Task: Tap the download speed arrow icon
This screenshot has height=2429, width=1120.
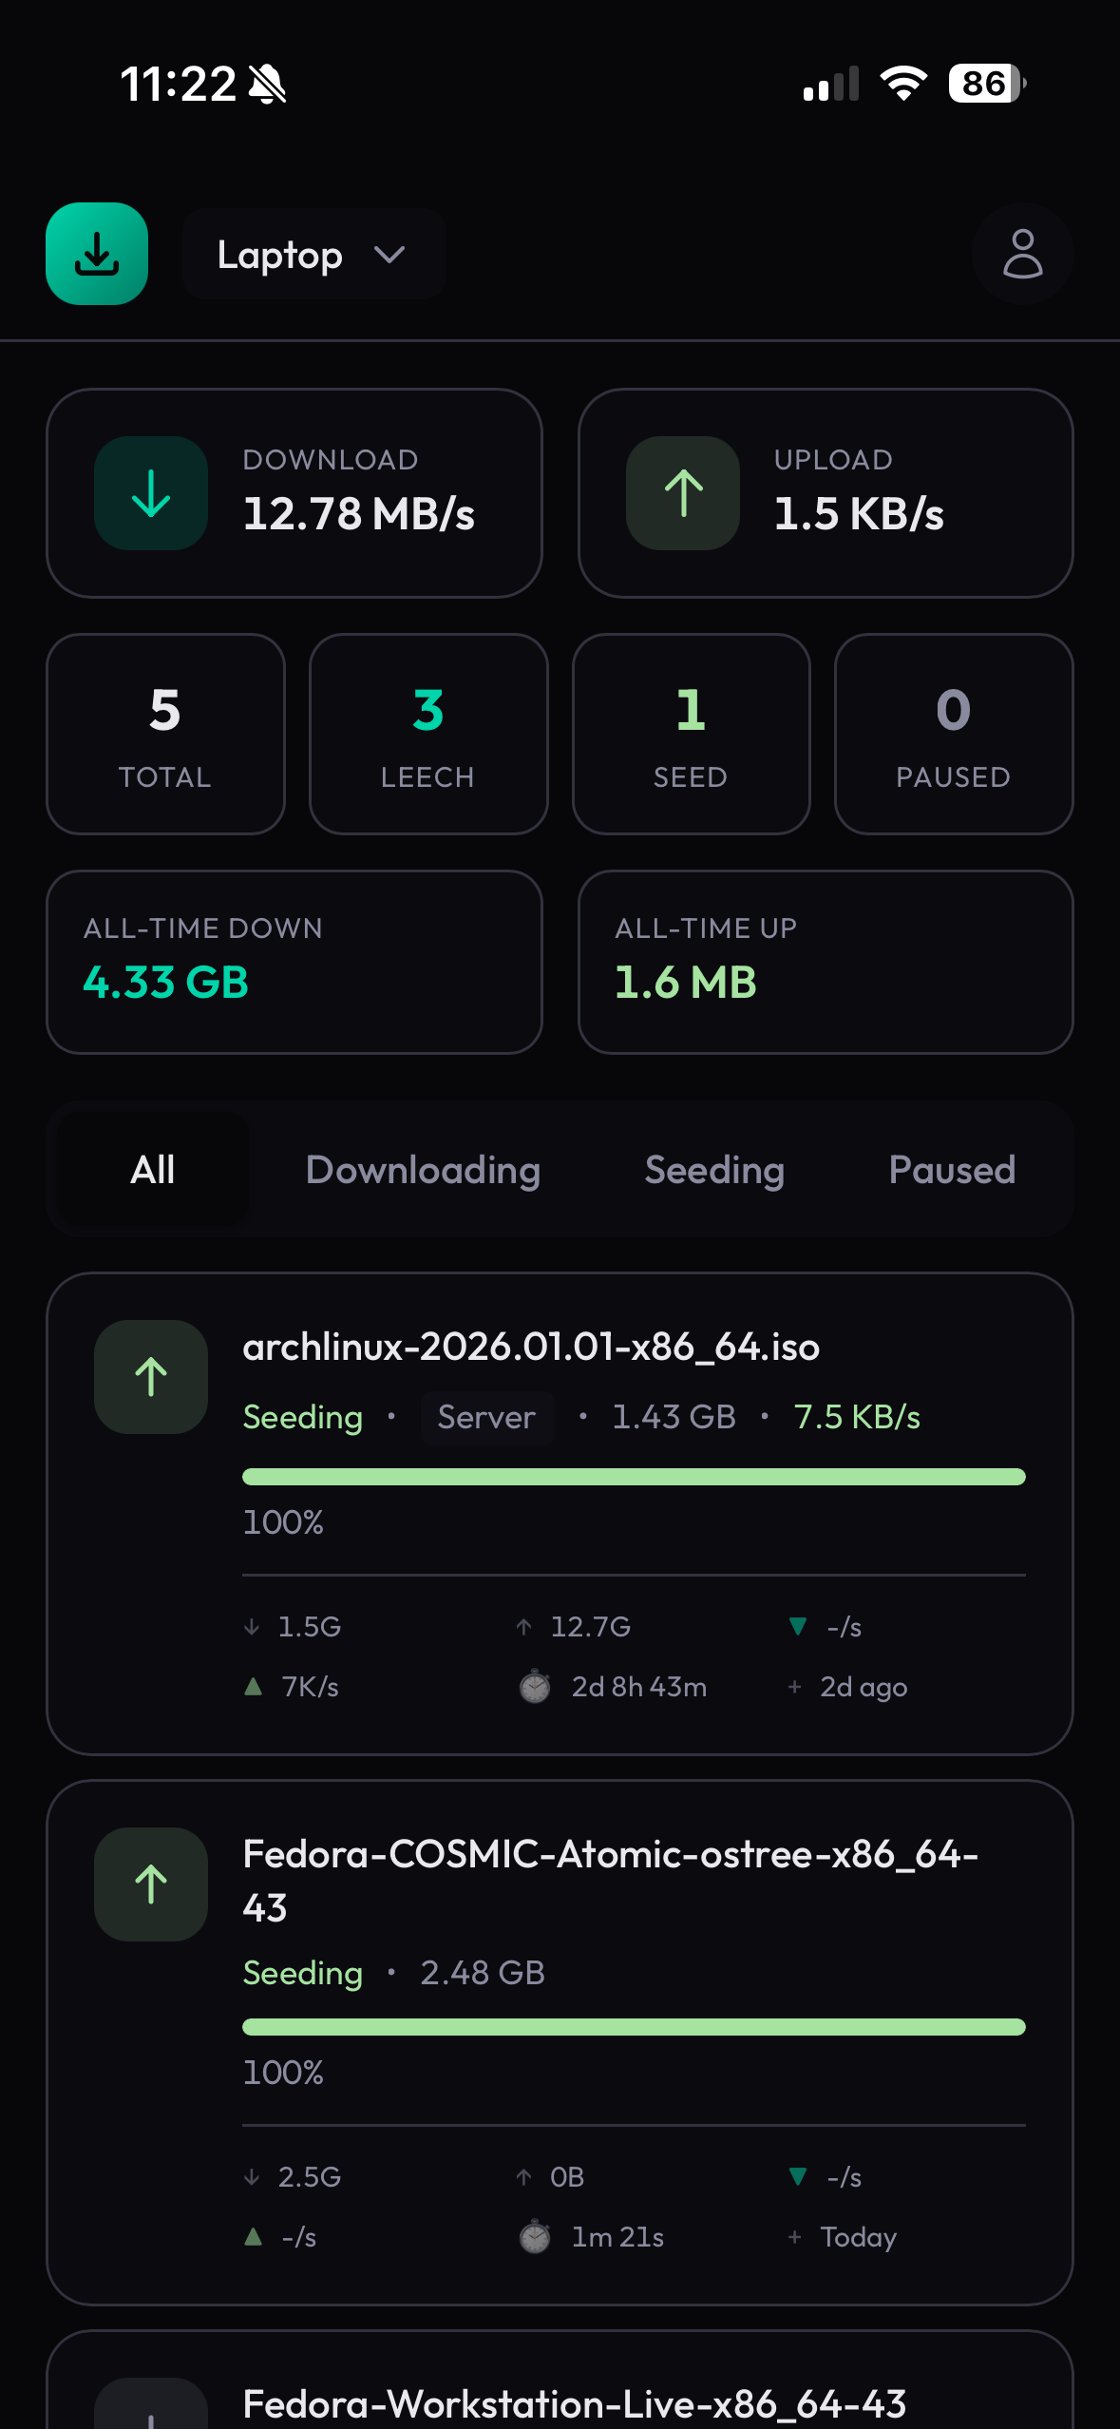Action: (151, 493)
